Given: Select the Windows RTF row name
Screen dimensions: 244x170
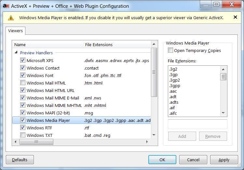Looking at the screenshot, I should [x=39, y=128].
